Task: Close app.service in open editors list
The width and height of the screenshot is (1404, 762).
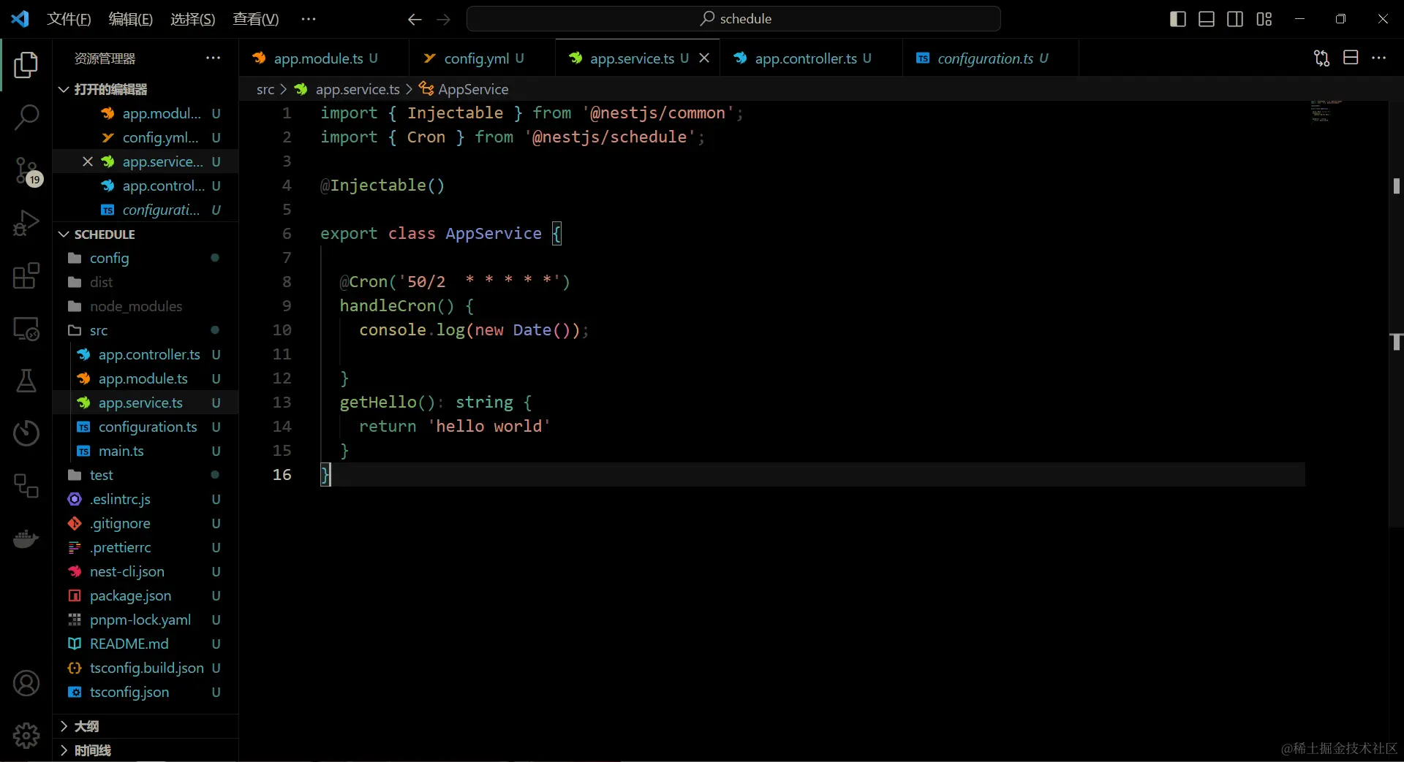Action: point(88,161)
